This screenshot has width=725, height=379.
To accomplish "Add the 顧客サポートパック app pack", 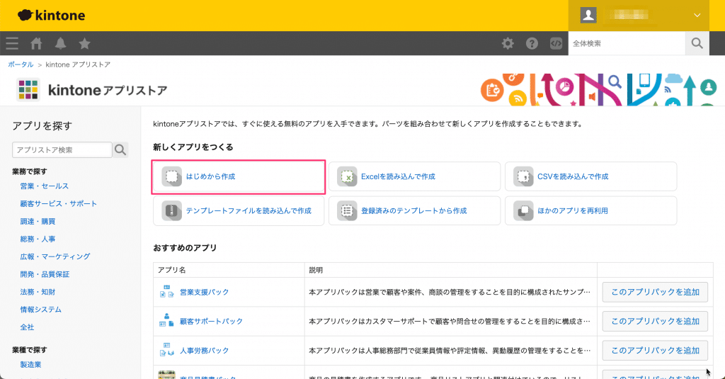I will (x=655, y=321).
